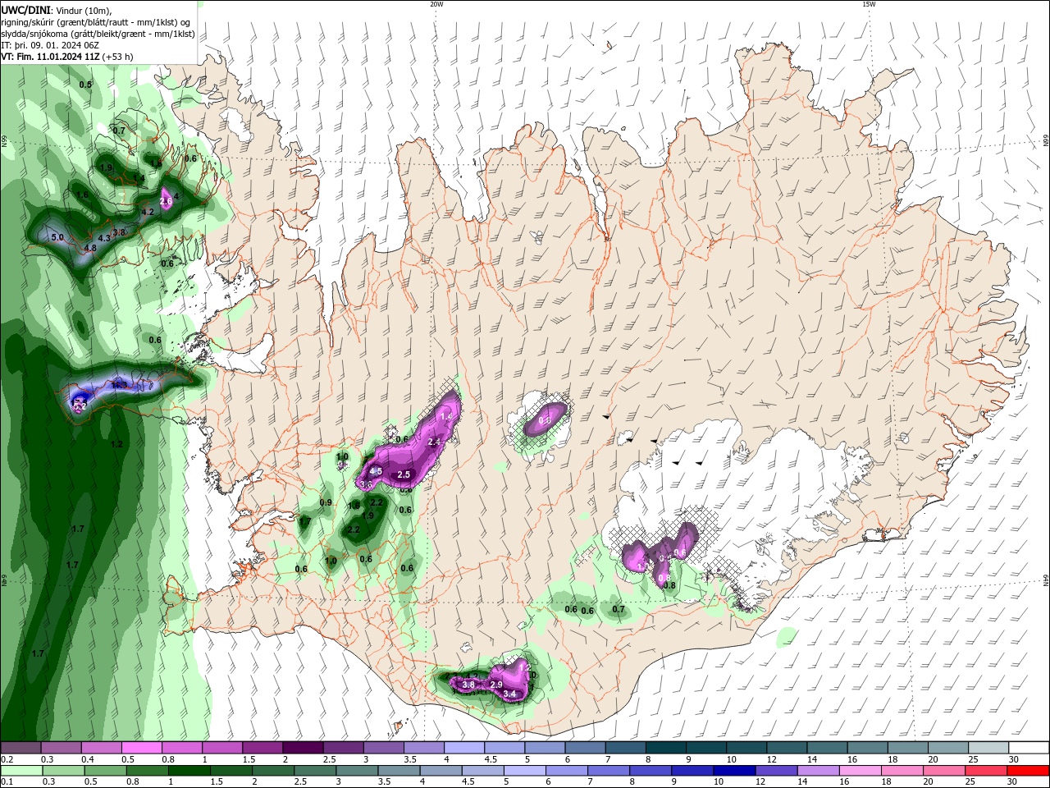1050x788 pixels.
Task: Pick the 2 darkest purple swatch in top legend
Action: click(x=303, y=748)
